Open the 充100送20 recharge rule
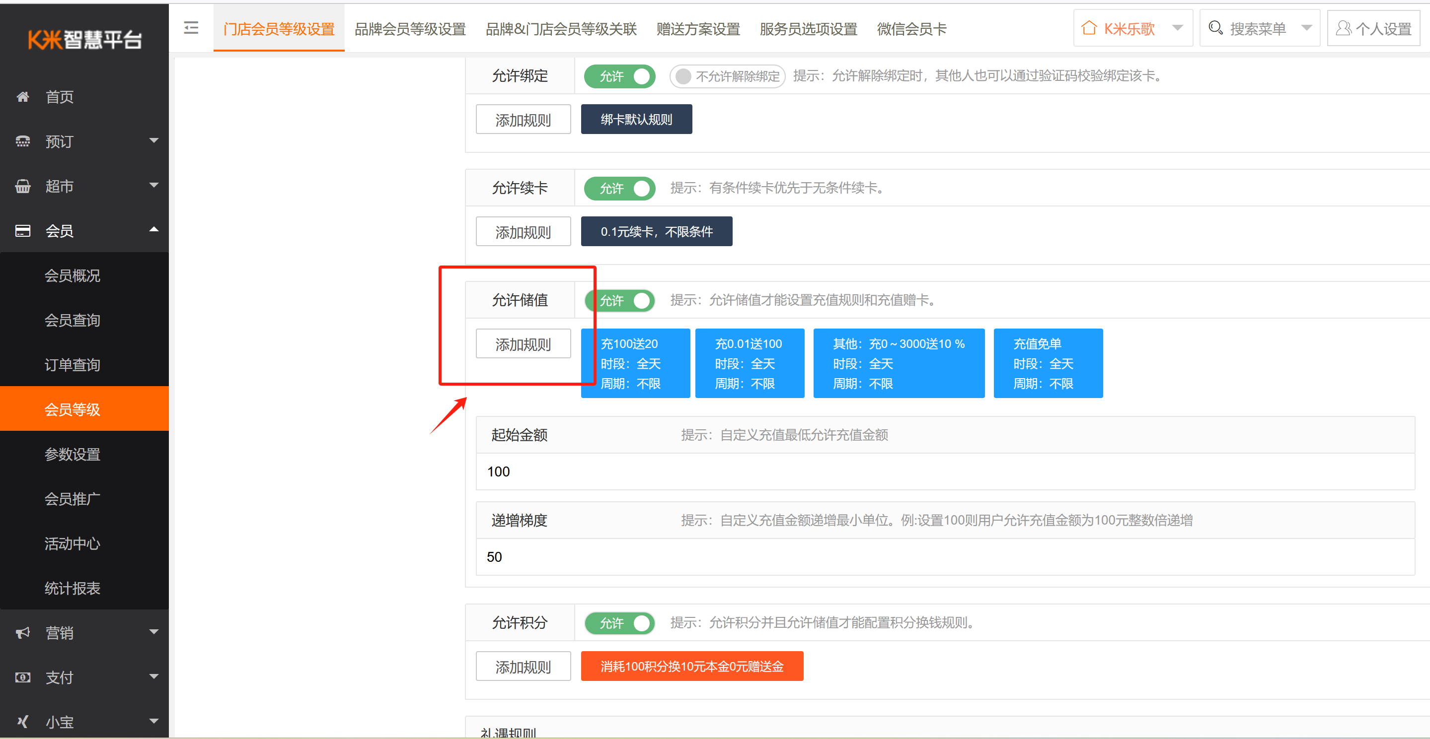This screenshot has width=1430, height=739. (x=636, y=363)
